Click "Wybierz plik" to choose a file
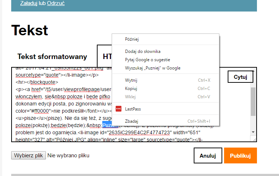Screen dimensions: 279x176 tap(28, 155)
